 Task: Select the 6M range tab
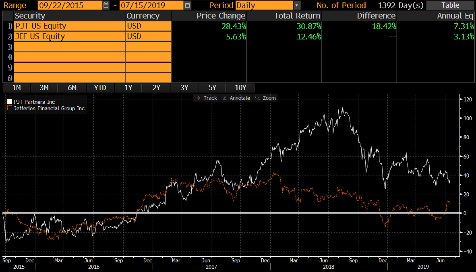pos(72,88)
